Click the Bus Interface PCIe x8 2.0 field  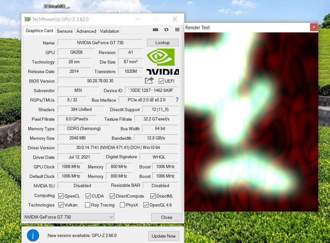147,100
